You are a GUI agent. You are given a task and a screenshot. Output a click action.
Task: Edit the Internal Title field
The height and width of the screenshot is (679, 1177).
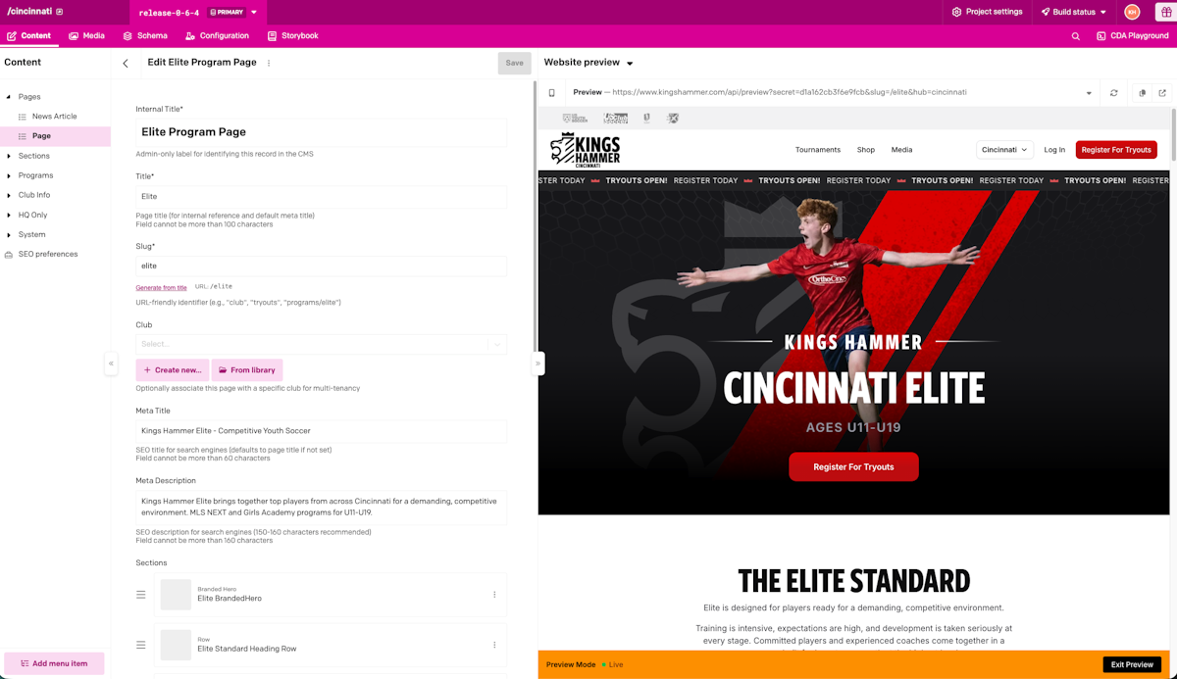click(x=321, y=132)
